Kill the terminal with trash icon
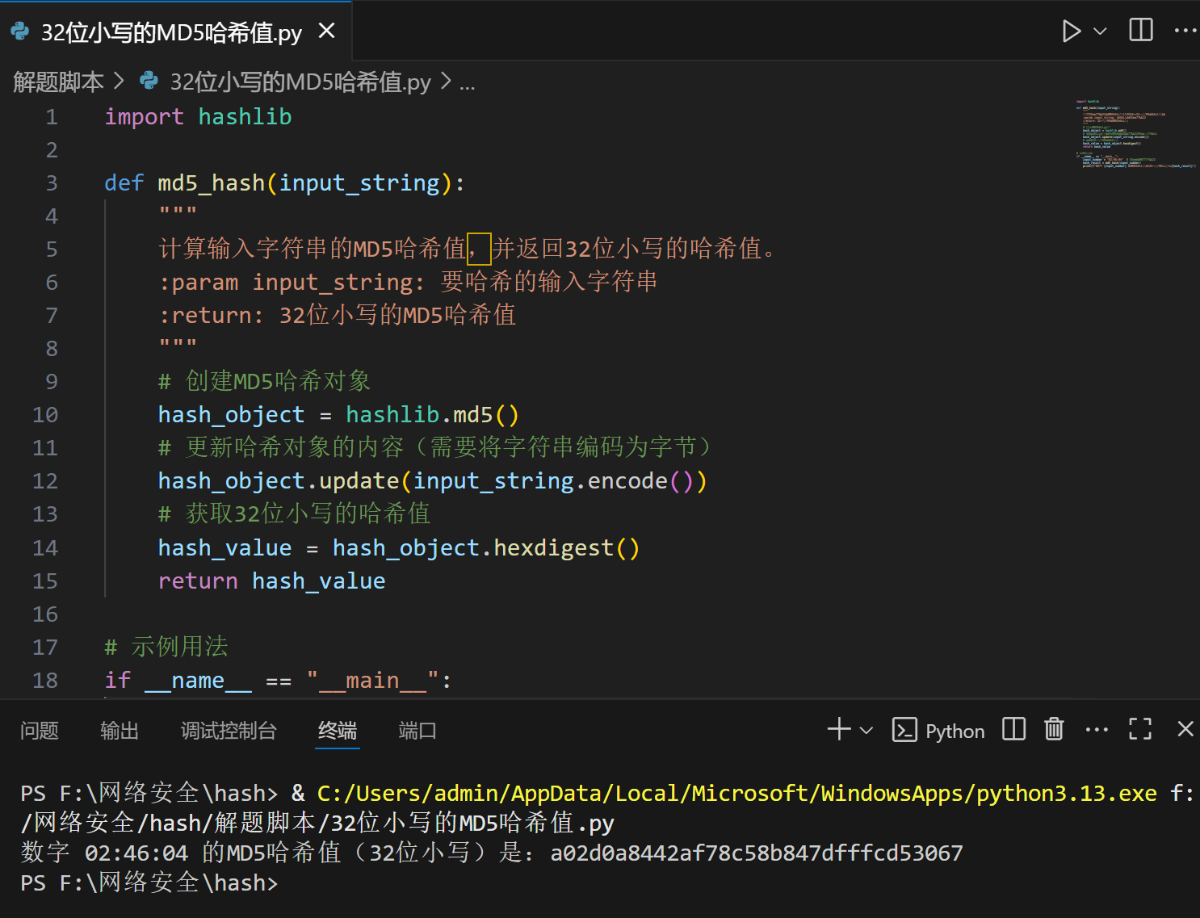 1054,730
